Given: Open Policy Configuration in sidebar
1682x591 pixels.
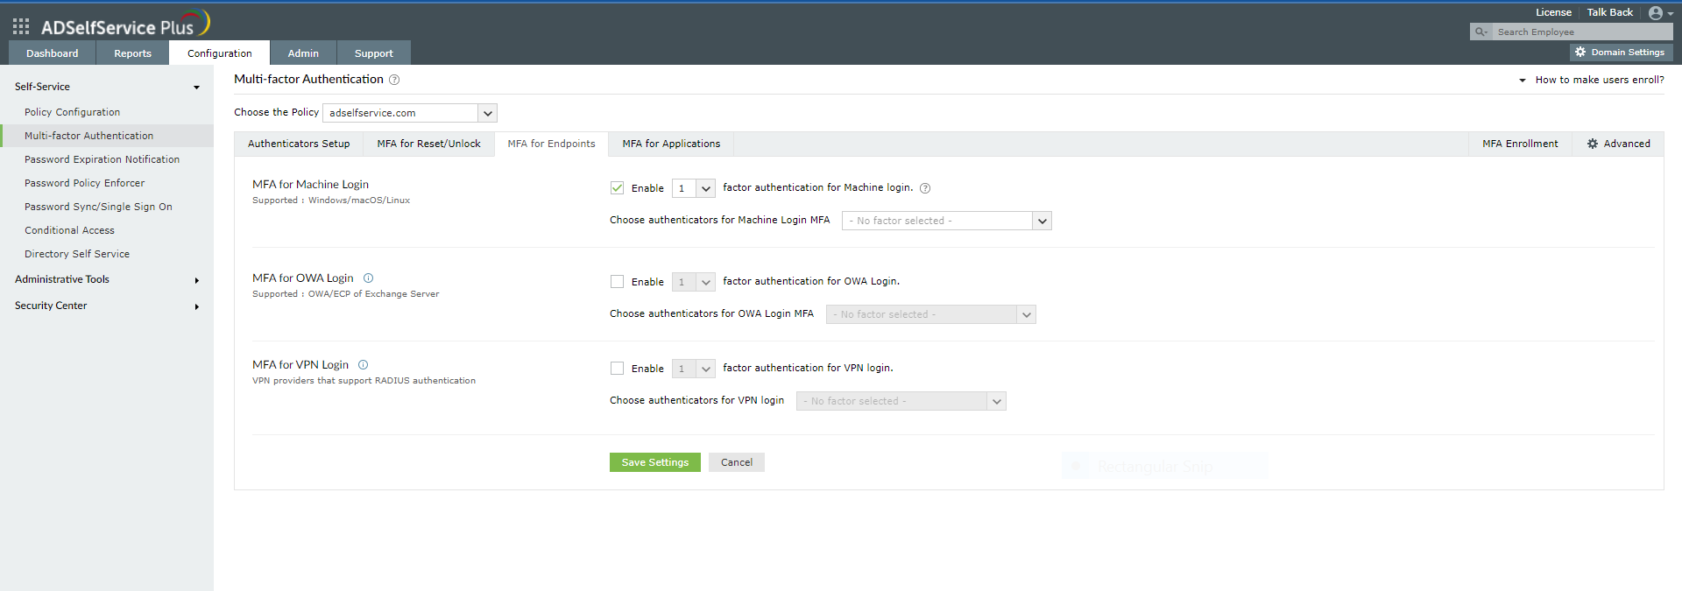Looking at the screenshot, I should 73,112.
